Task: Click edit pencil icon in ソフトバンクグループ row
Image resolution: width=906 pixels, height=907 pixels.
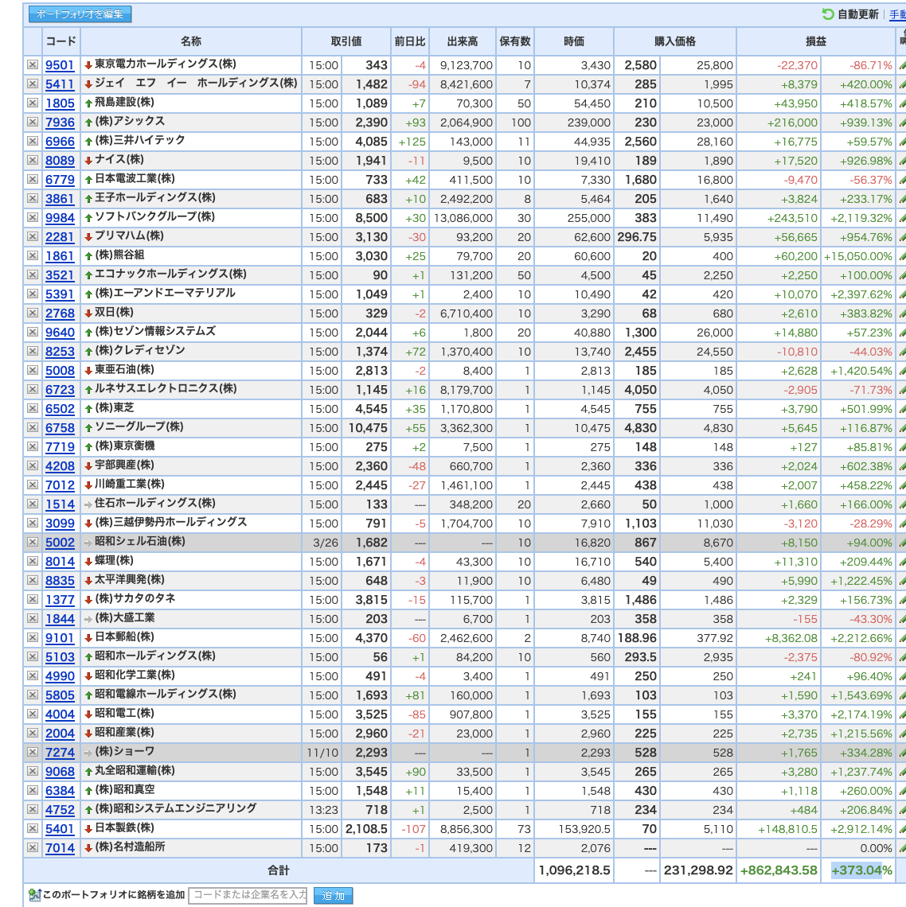Action: 902,218
